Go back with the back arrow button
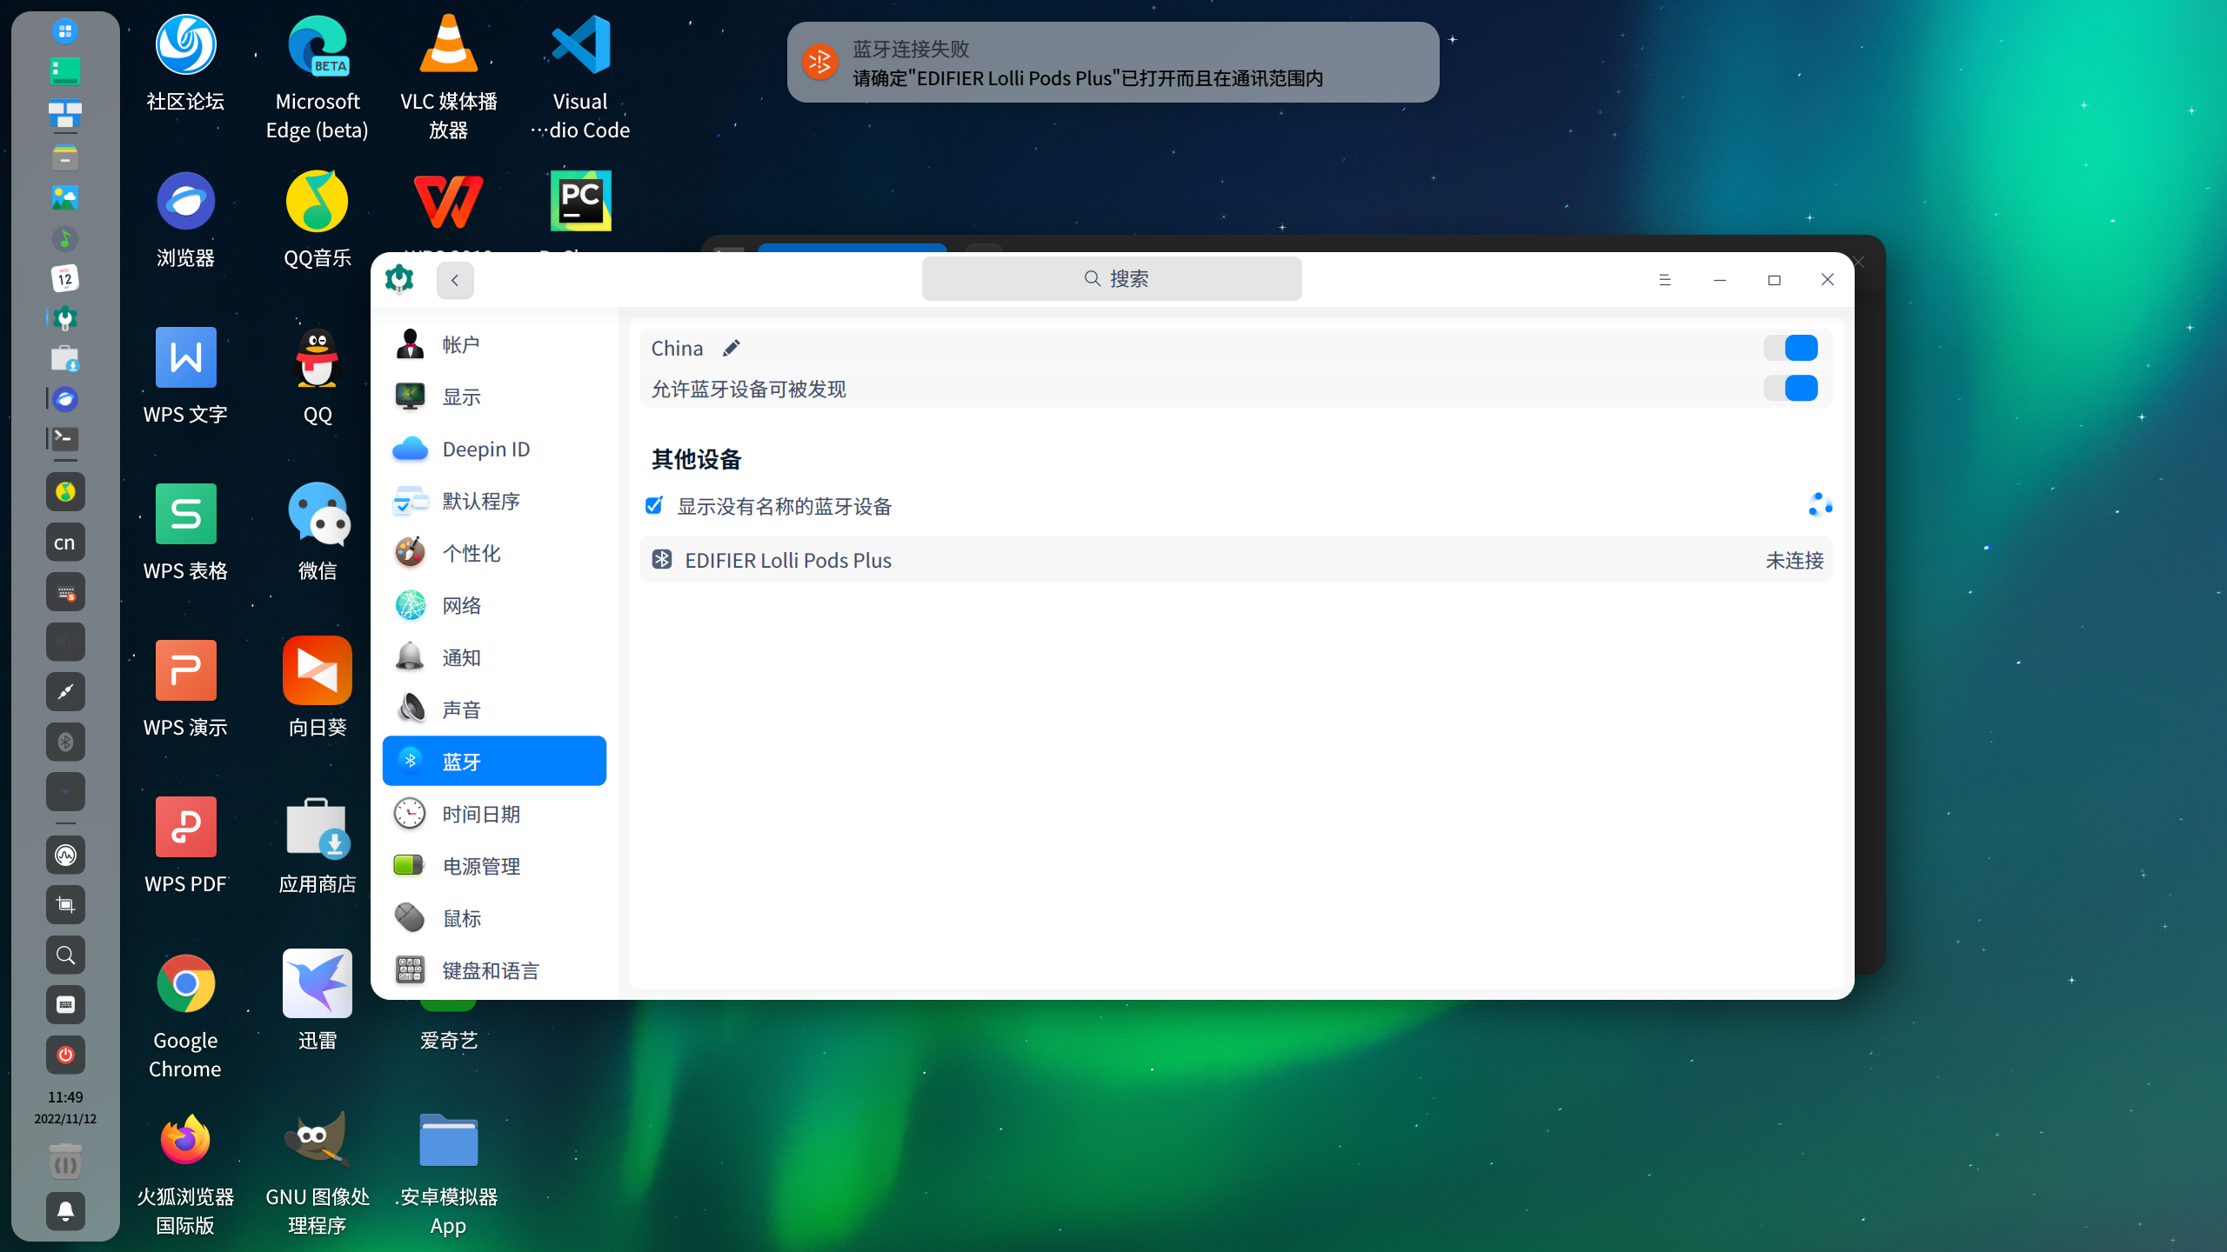The height and width of the screenshot is (1252, 2227). [454, 279]
